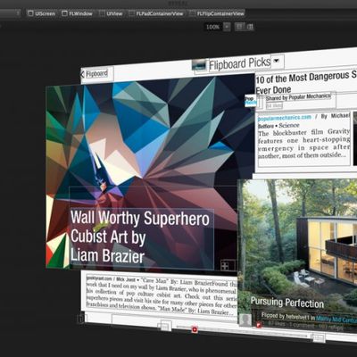The height and width of the screenshot is (357, 357).
Task: Click the Flipboard Picks cover thumbnail icon
Action: point(199,65)
